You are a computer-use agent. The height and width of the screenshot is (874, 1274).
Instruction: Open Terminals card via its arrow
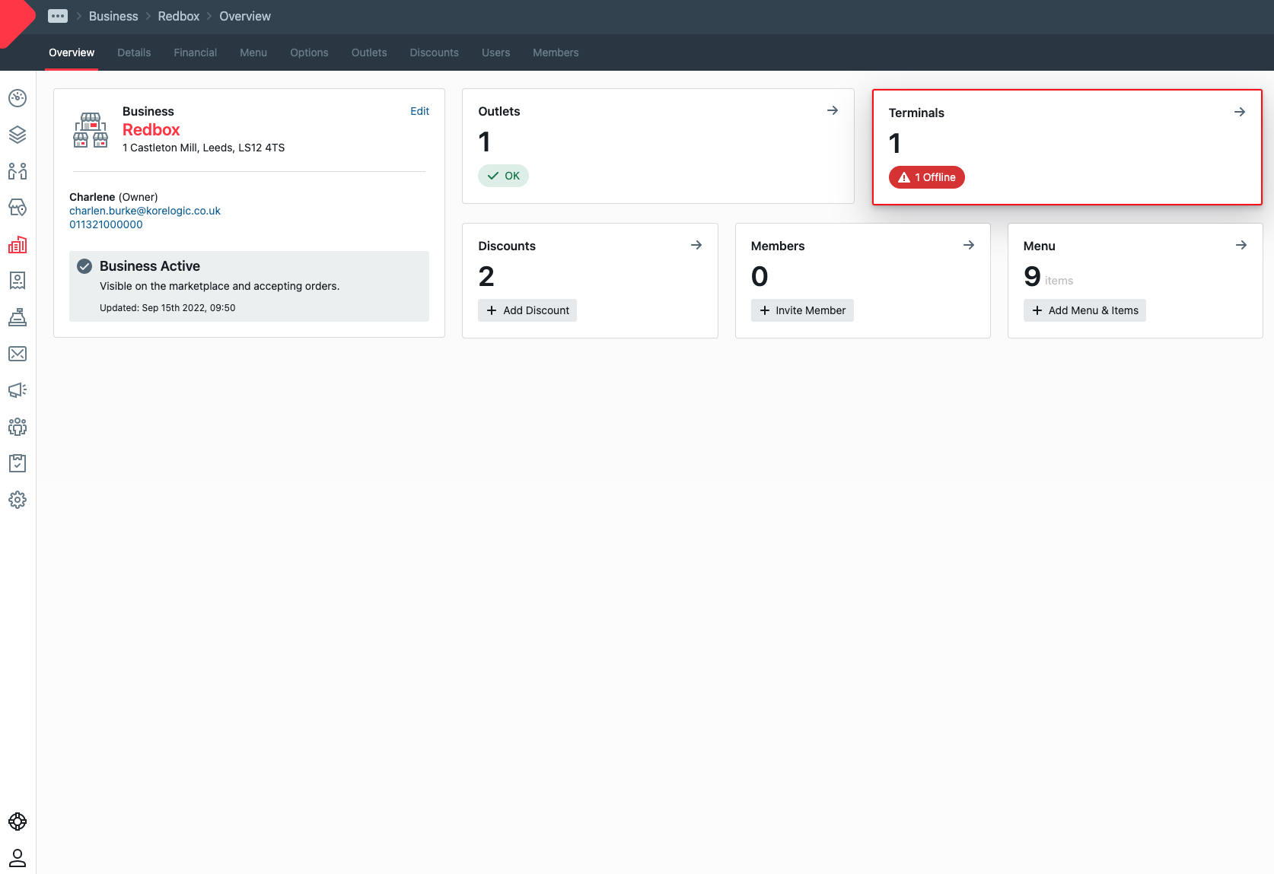(x=1240, y=112)
